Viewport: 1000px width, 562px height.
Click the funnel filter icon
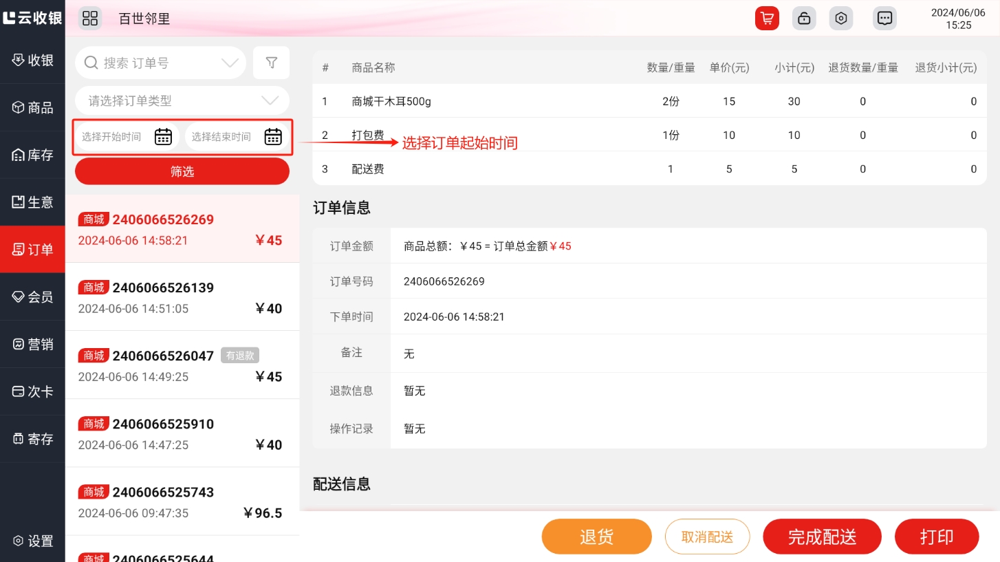[x=271, y=63]
